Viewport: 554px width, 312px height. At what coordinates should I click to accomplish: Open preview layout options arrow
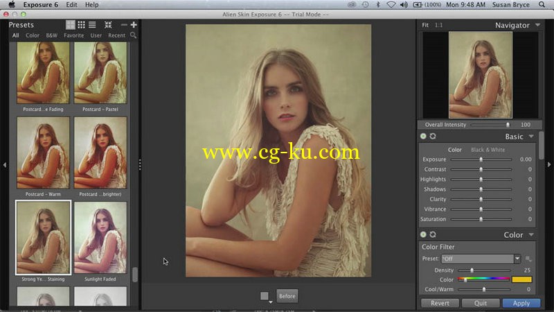click(270, 302)
